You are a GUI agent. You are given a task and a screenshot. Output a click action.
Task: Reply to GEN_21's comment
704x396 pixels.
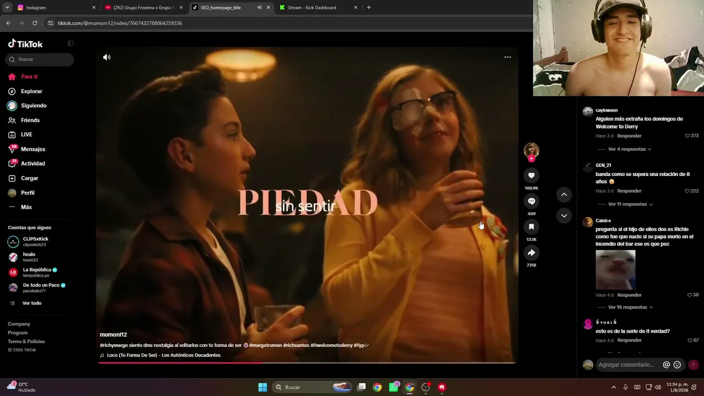(629, 191)
